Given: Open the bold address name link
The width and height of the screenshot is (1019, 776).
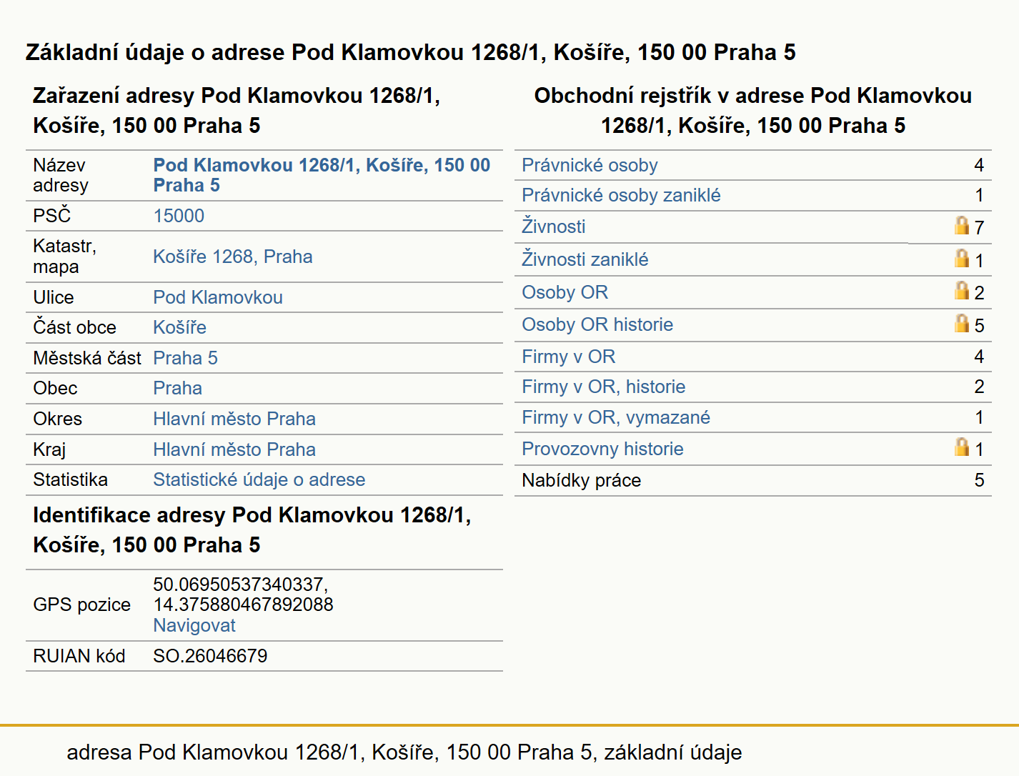Looking at the screenshot, I should coord(322,175).
